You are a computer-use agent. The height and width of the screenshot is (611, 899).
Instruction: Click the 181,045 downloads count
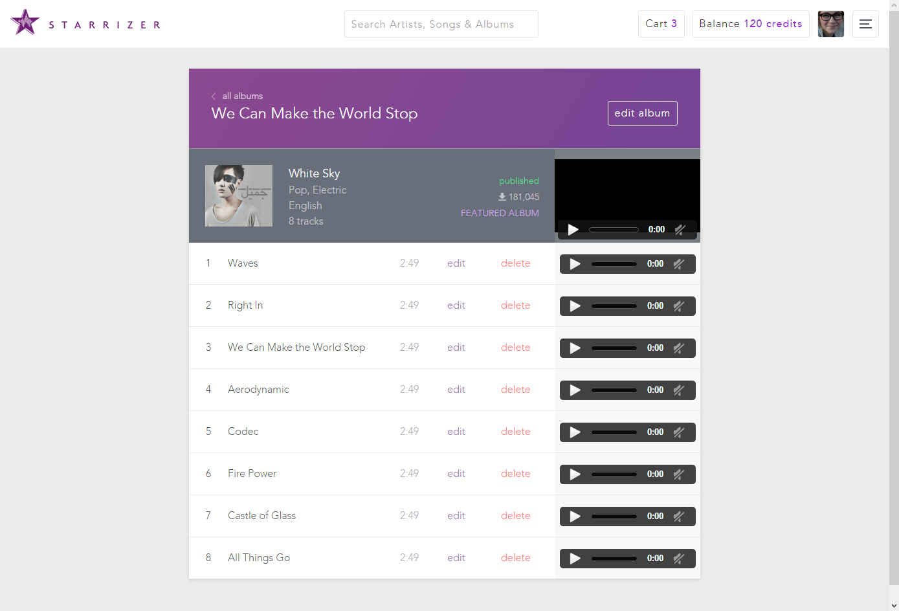(518, 197)
